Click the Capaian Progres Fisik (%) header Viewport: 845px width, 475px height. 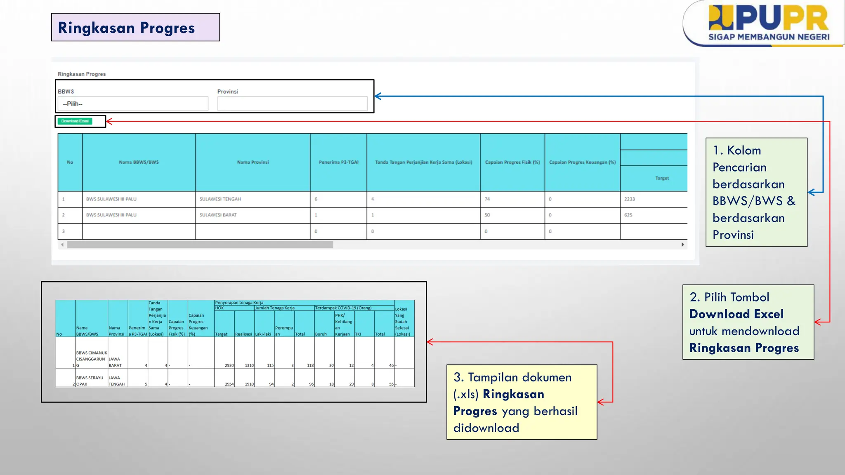click(x=512, y=162)
